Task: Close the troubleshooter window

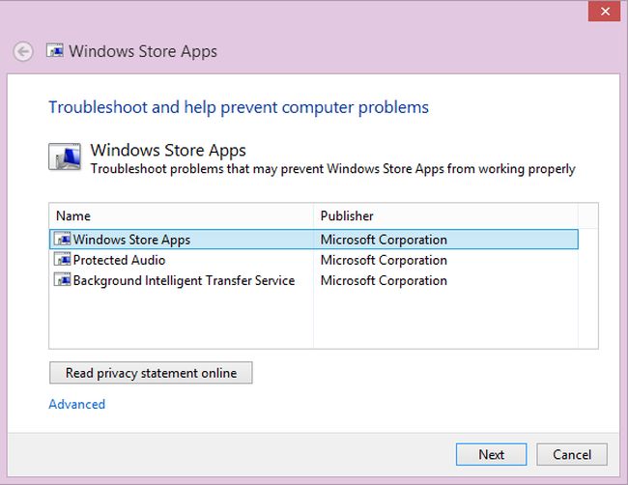Action: tap(605, 12)
